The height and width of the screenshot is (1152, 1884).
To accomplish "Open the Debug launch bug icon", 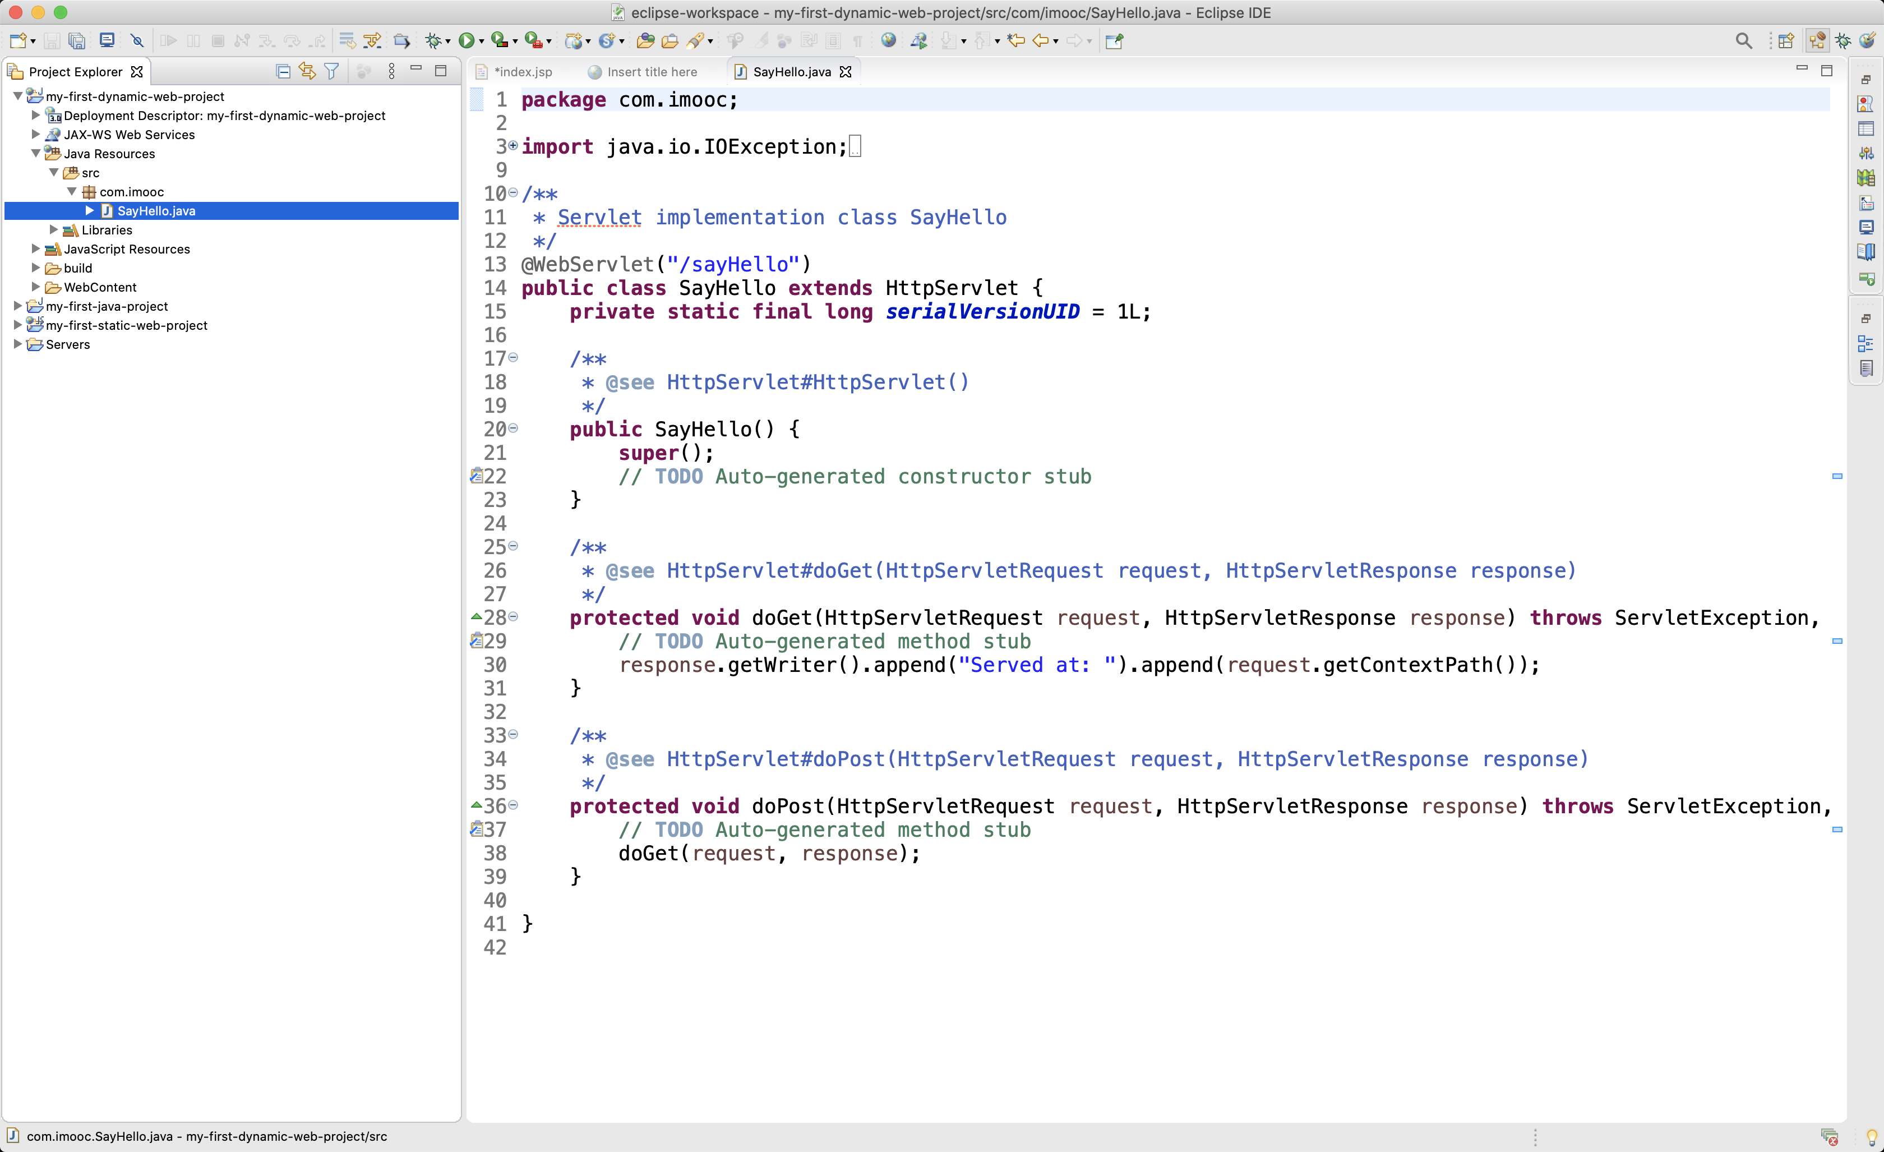I will click(433, 40).
